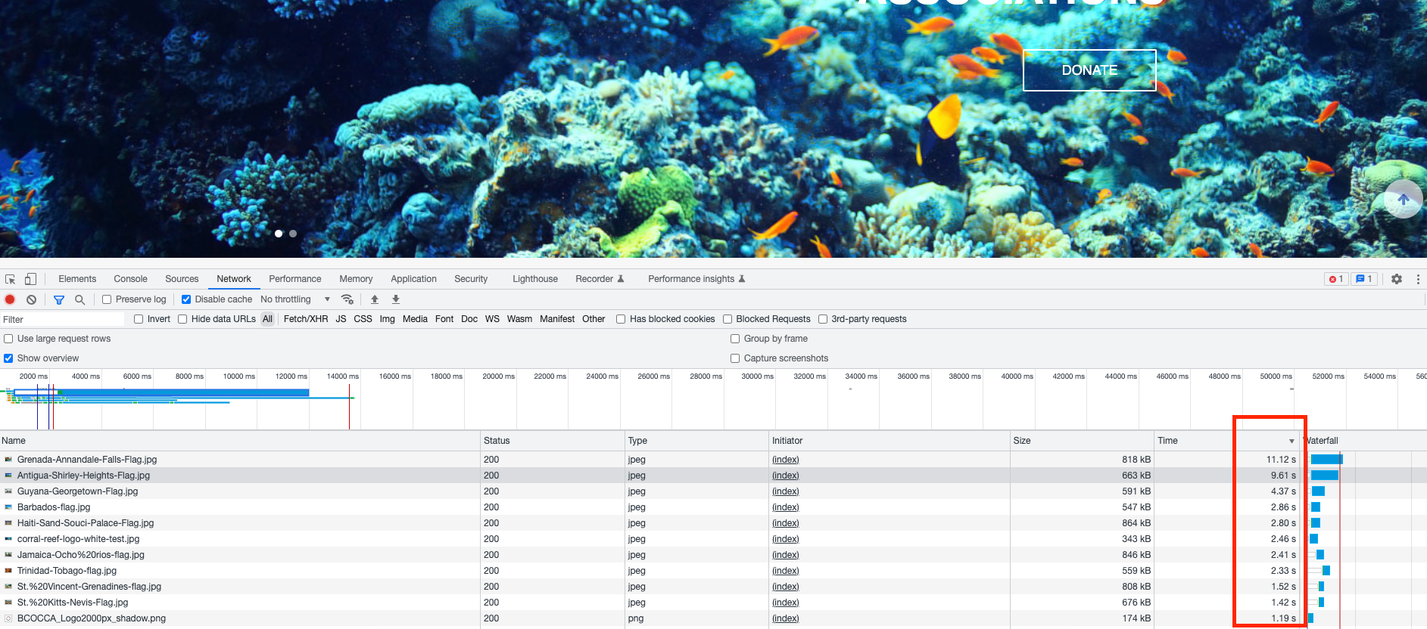
Task: Open the No throttling dropdown
Action: click(x=295, y=299)
